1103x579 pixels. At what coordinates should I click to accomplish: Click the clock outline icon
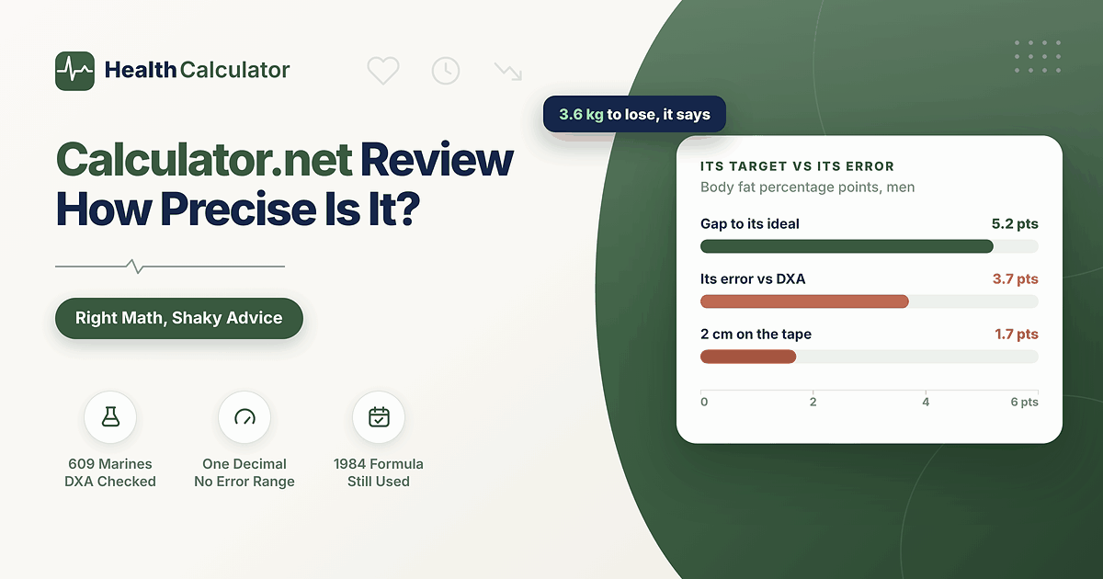[446, 71]
